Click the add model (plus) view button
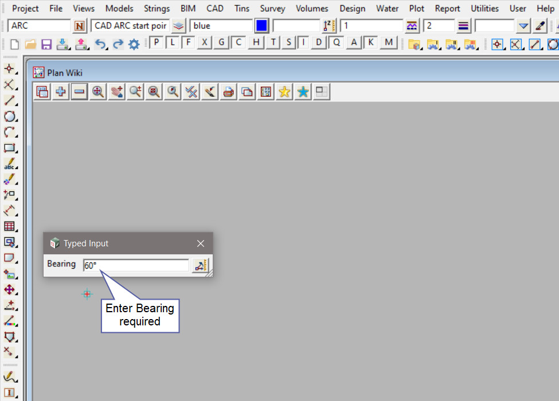Image resolution: width=559 pixels, height=401 pixels. point(60,92)
